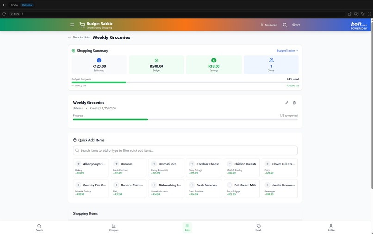Screen dimensions: 373x234
Task: Click the Quick Add Items box icon
Action: (75, 140)
